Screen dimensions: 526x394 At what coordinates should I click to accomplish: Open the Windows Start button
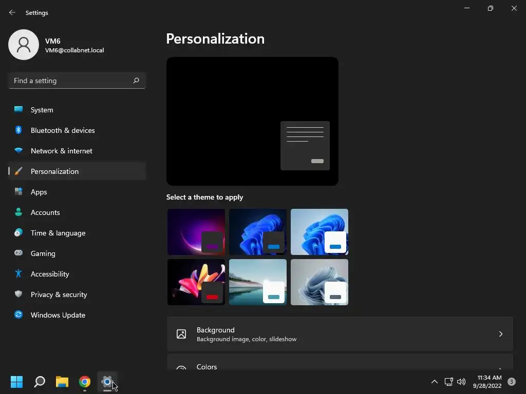click(16, 382)
